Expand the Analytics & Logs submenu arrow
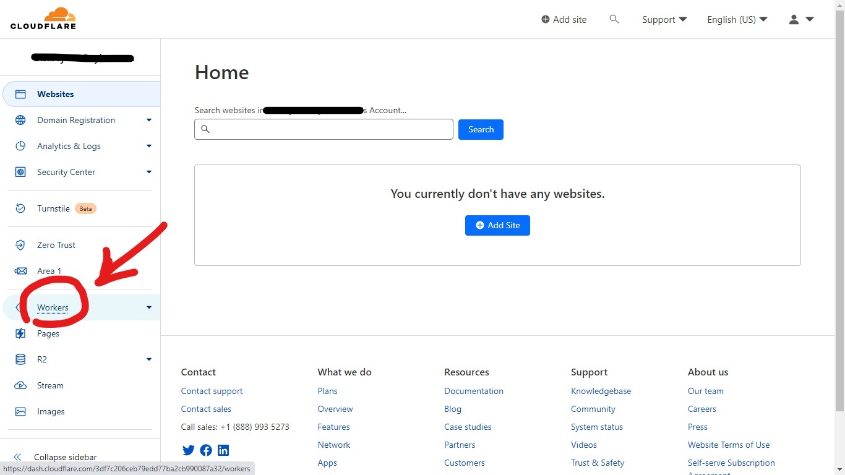This screenshot has width=845, height=475. tap(148, 146)
